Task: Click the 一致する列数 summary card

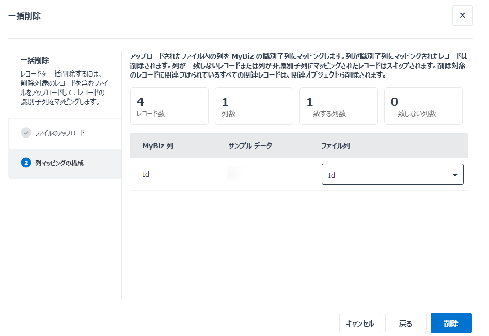Action: pyautogui.click(x=339, y=106)
